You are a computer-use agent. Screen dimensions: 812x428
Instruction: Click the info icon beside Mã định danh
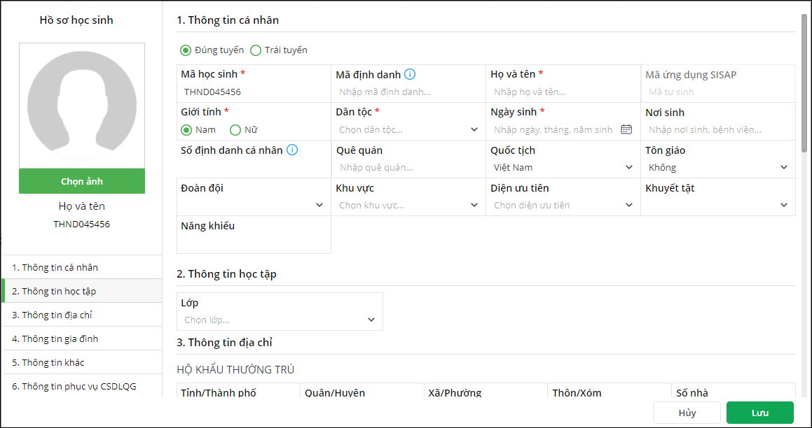point(411,75)
